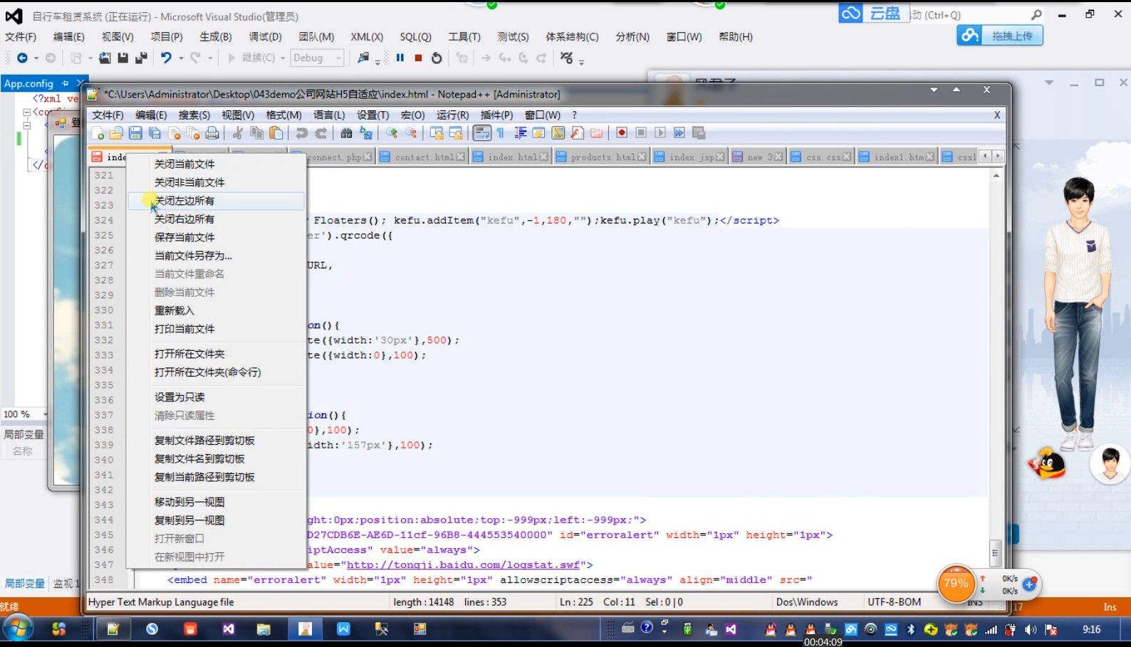Save the current file using Notepad++ toolbar icon
This screenshot has width=1131, height=647.
[135, 133]
